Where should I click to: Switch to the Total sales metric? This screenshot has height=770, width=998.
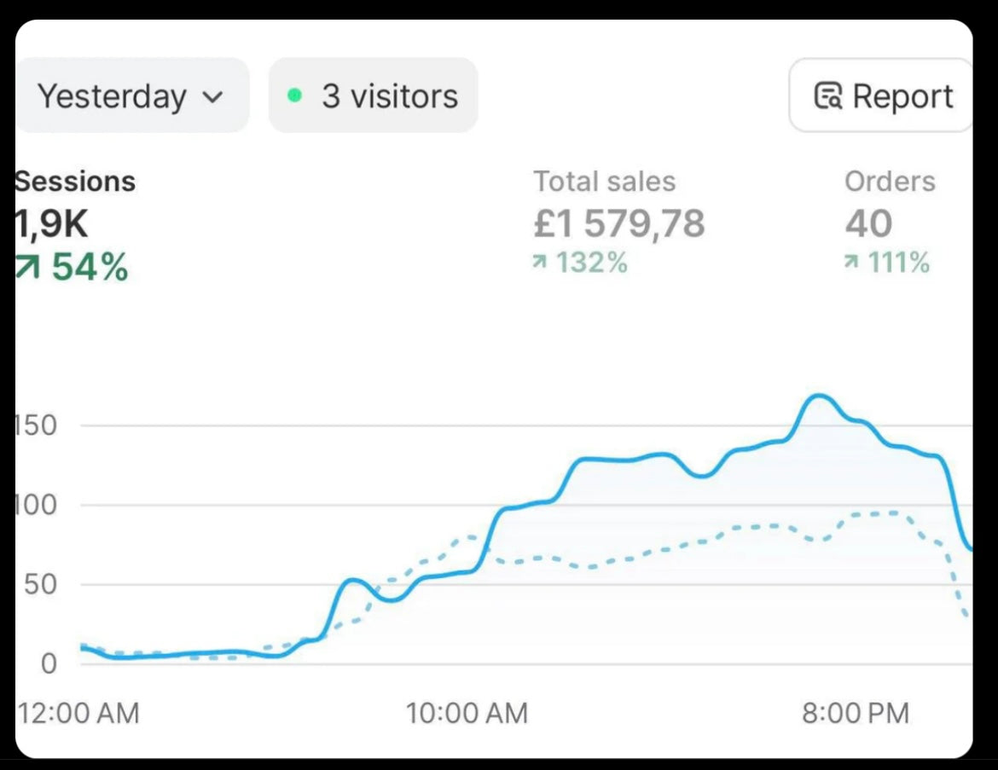pyautogui.click(x=604, y=182)
